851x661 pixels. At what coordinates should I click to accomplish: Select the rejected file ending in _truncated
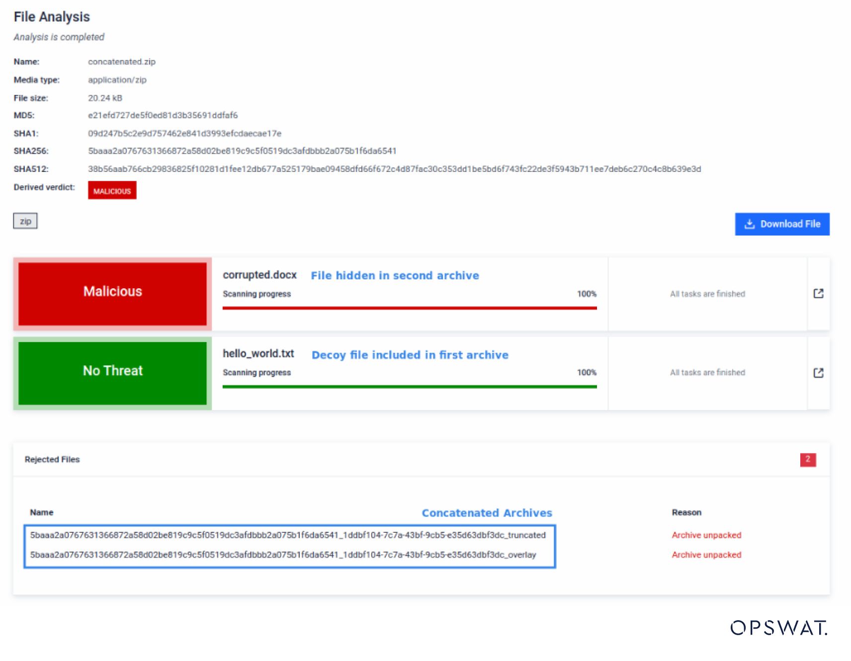coord(287,535)
